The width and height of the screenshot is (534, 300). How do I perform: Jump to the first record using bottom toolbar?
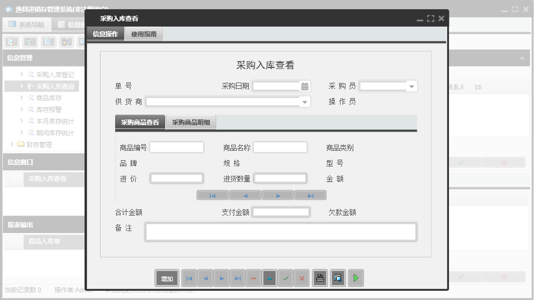(x=189, y=278)
